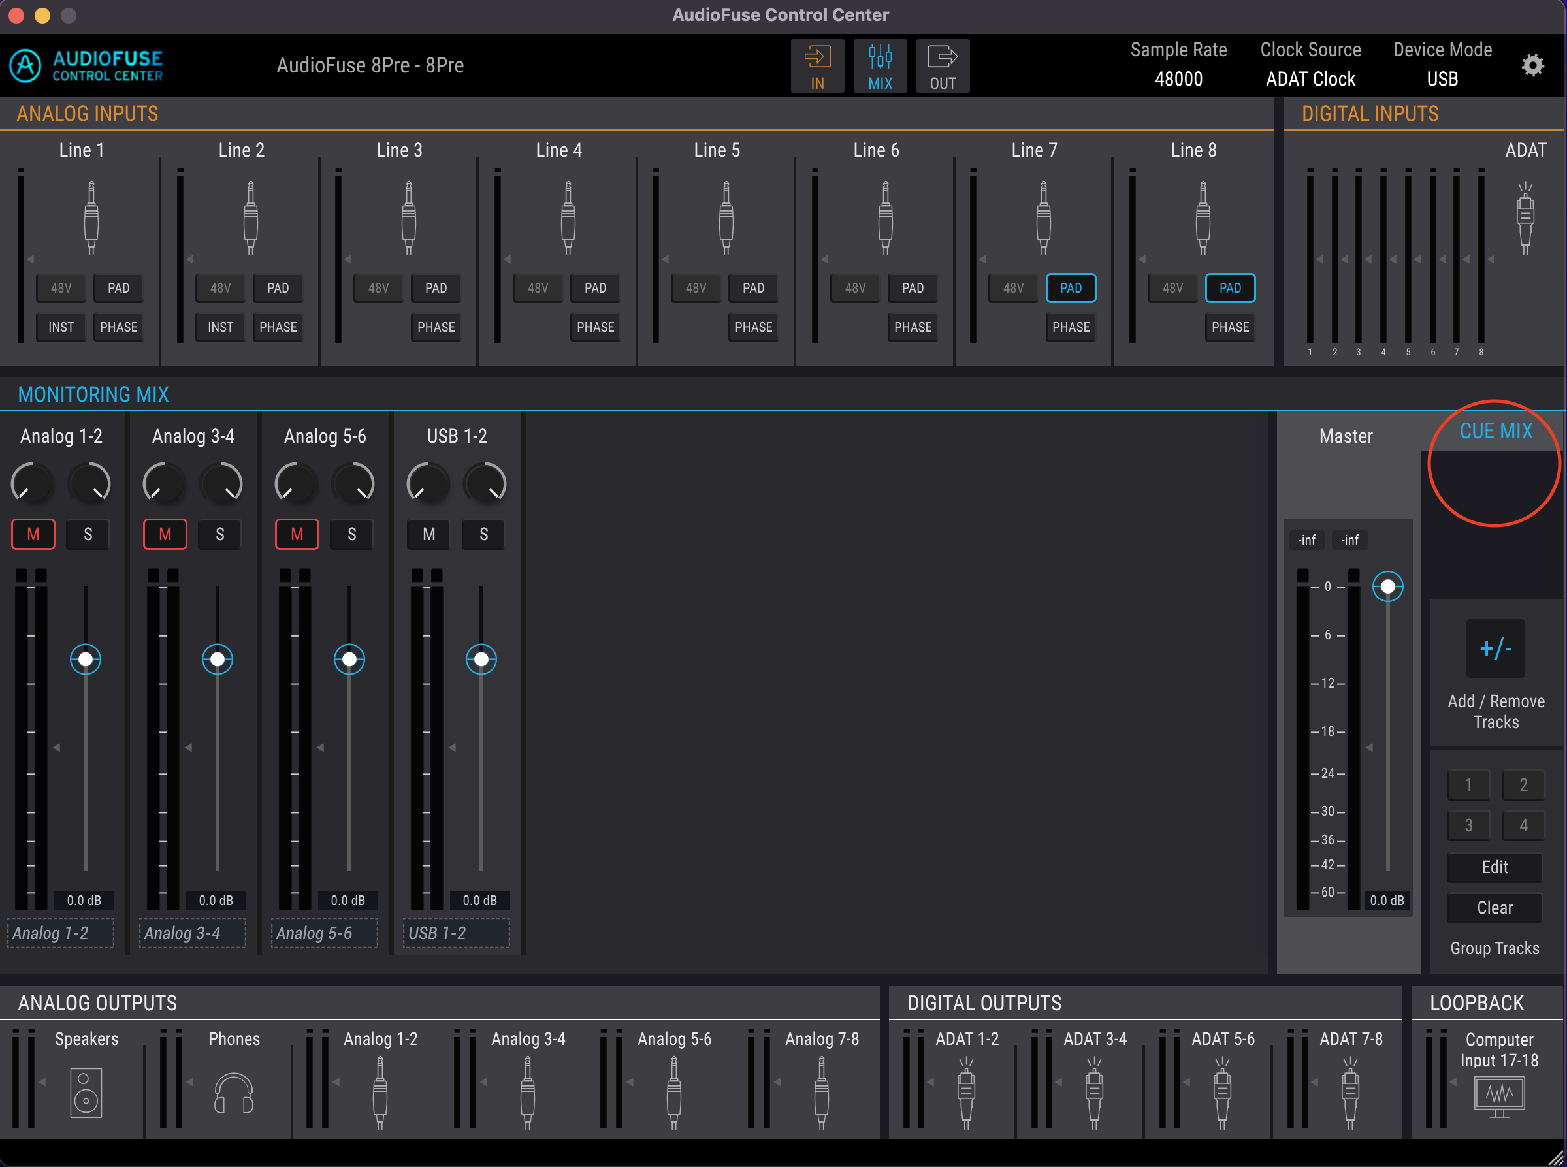Switch to the OUT view tab
The image size is (1567, 1167).
(x=943, y=67)
